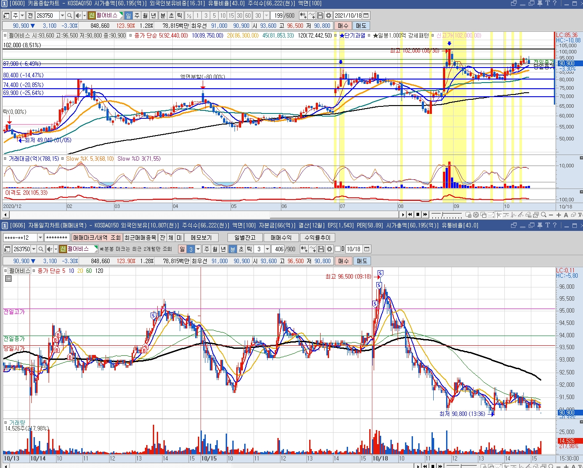
Task: Open the minute interval 3 dropdown
Action: coord(267,249)
